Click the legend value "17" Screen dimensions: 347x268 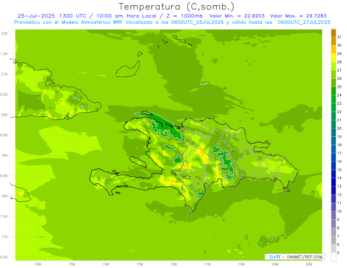click(x=339, y=153)
